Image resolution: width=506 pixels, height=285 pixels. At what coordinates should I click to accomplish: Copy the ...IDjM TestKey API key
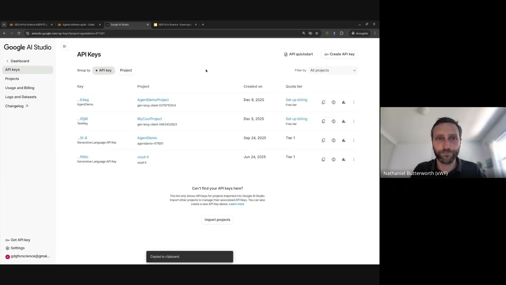click(x=323, y=122)
